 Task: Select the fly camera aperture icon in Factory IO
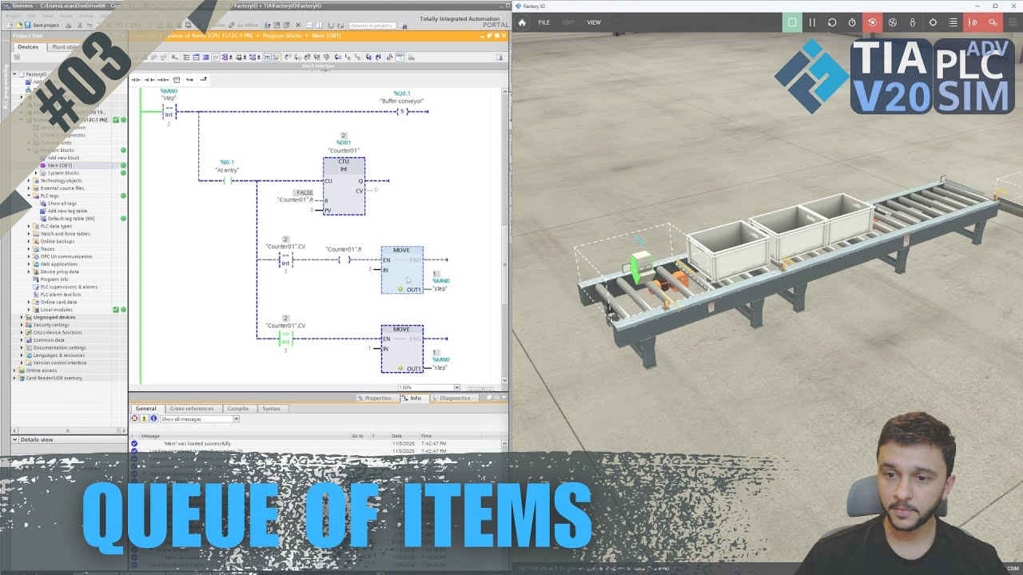click(893, 22)
